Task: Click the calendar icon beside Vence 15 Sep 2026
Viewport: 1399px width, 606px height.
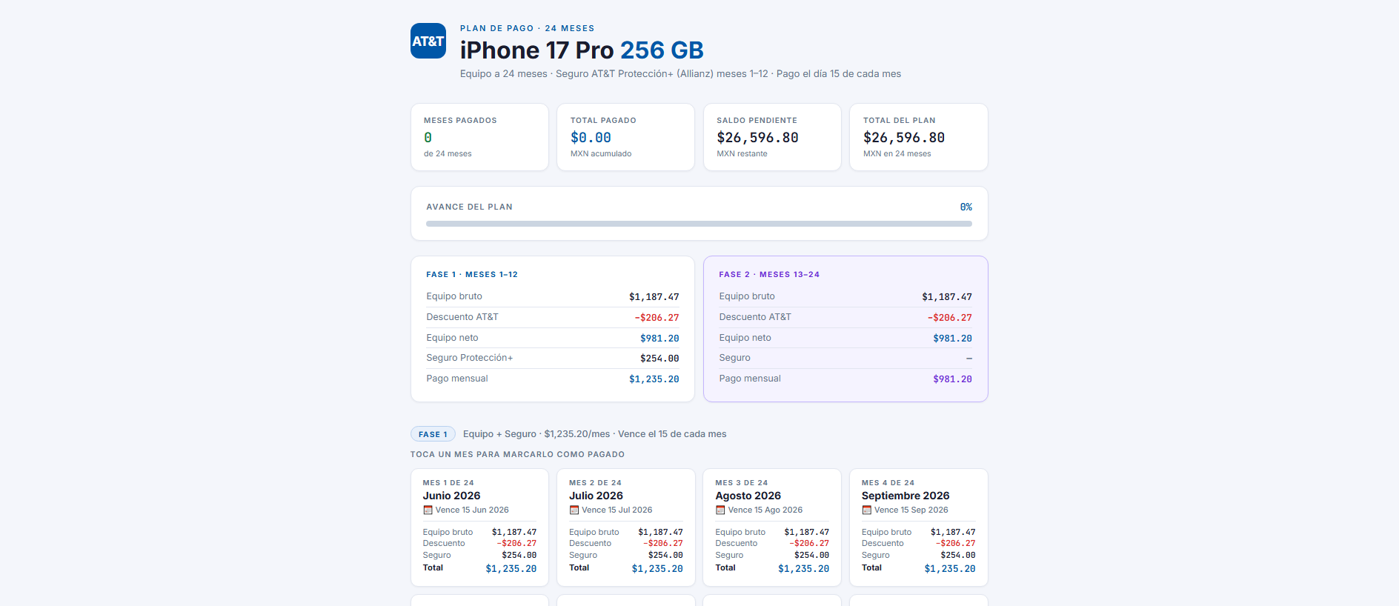Action: [866, 510]
